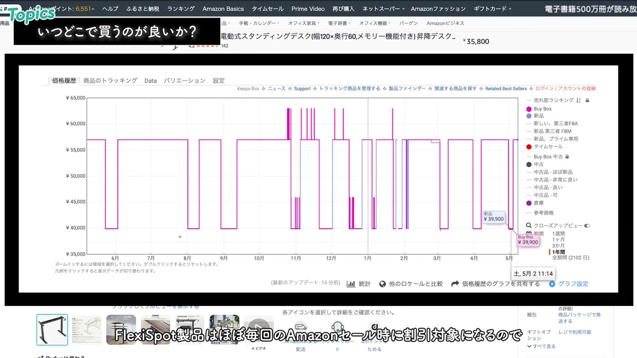
Task: Click ログイン / アカウントの登録
Action: pos(566,89)
